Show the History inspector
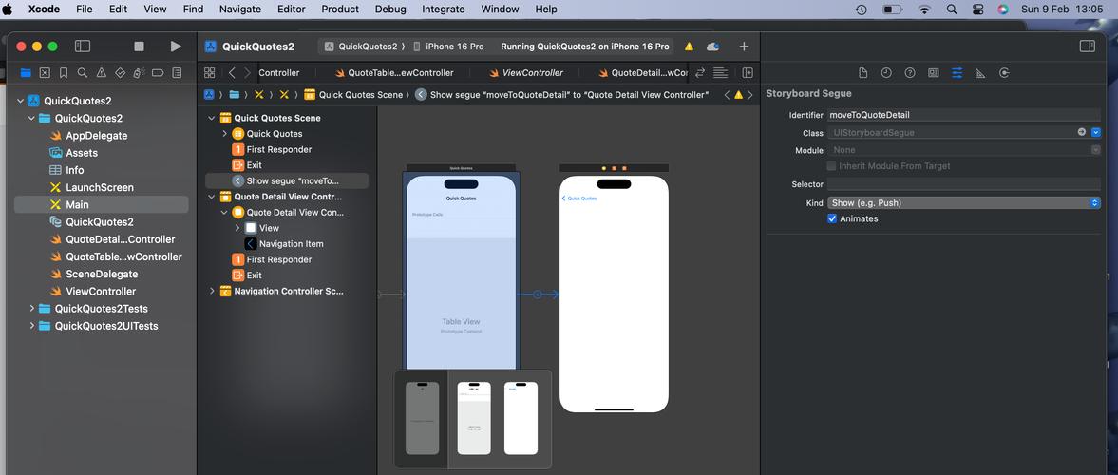Screen dimensions: 1118x475 point(886,73)
